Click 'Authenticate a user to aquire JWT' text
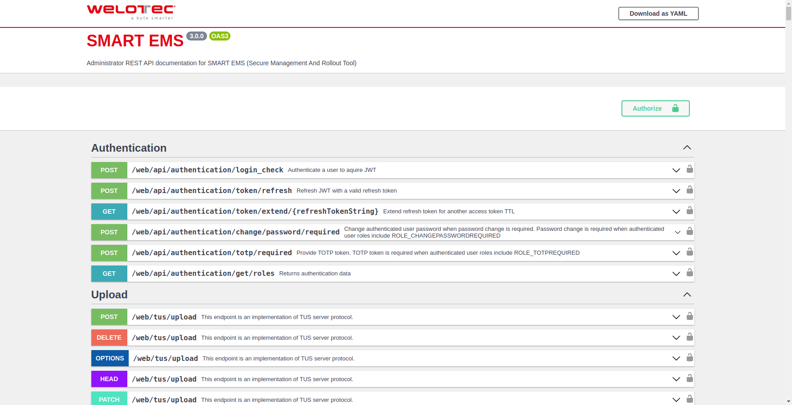The height and width of the screenshot is (405, 792). point(332,170)
